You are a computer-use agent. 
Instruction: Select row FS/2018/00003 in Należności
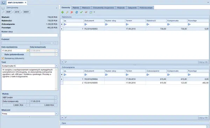pos(135,29)
